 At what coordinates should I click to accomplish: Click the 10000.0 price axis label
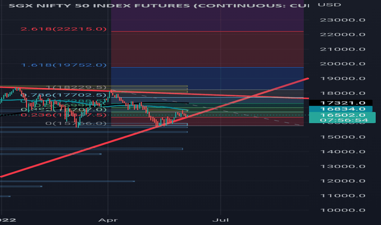point(343,210)
